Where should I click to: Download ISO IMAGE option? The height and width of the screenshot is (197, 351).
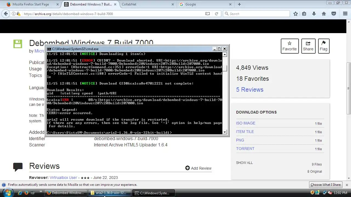point(246,123)
